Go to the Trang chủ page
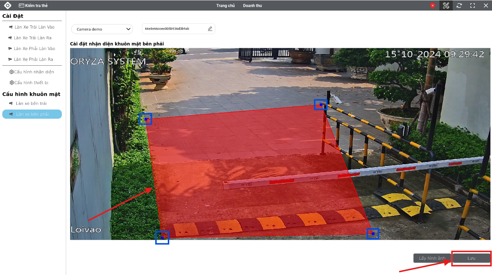 coord(225,5)
